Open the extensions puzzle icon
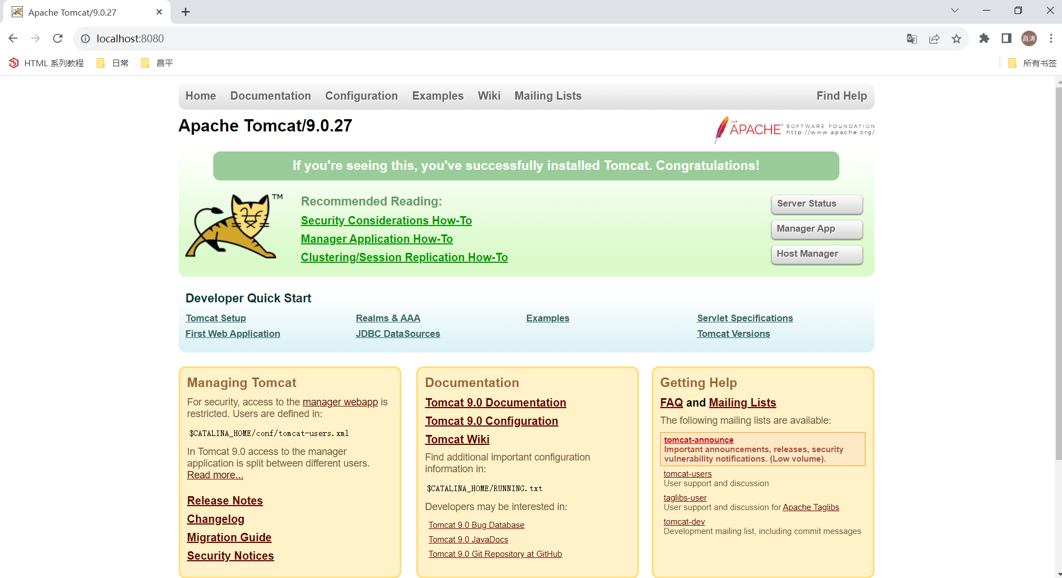 [x=984, y=38]
